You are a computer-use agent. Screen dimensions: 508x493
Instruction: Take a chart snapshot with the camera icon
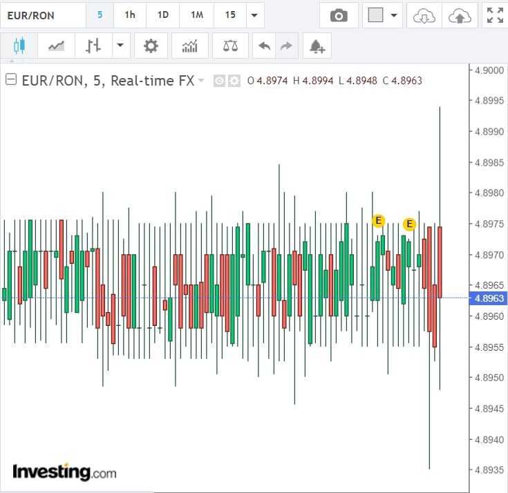[339, 15]
